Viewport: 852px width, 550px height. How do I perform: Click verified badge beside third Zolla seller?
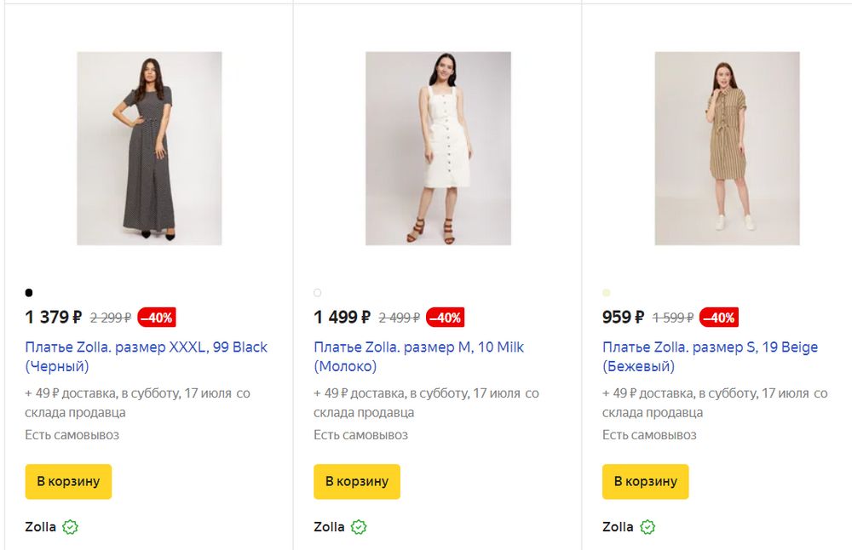[648, 527]
